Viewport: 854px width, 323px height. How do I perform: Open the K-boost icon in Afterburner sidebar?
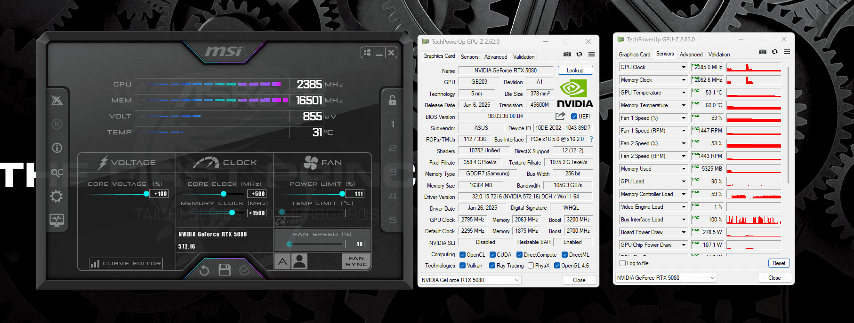point(57,124)
